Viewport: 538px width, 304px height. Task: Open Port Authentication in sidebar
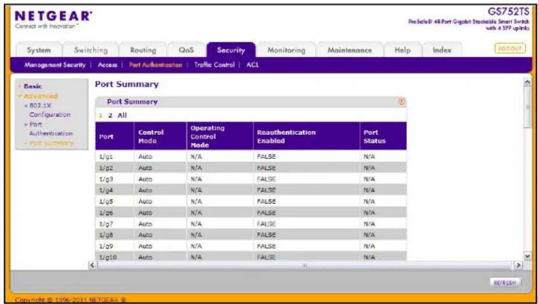[x=51, y=128]
